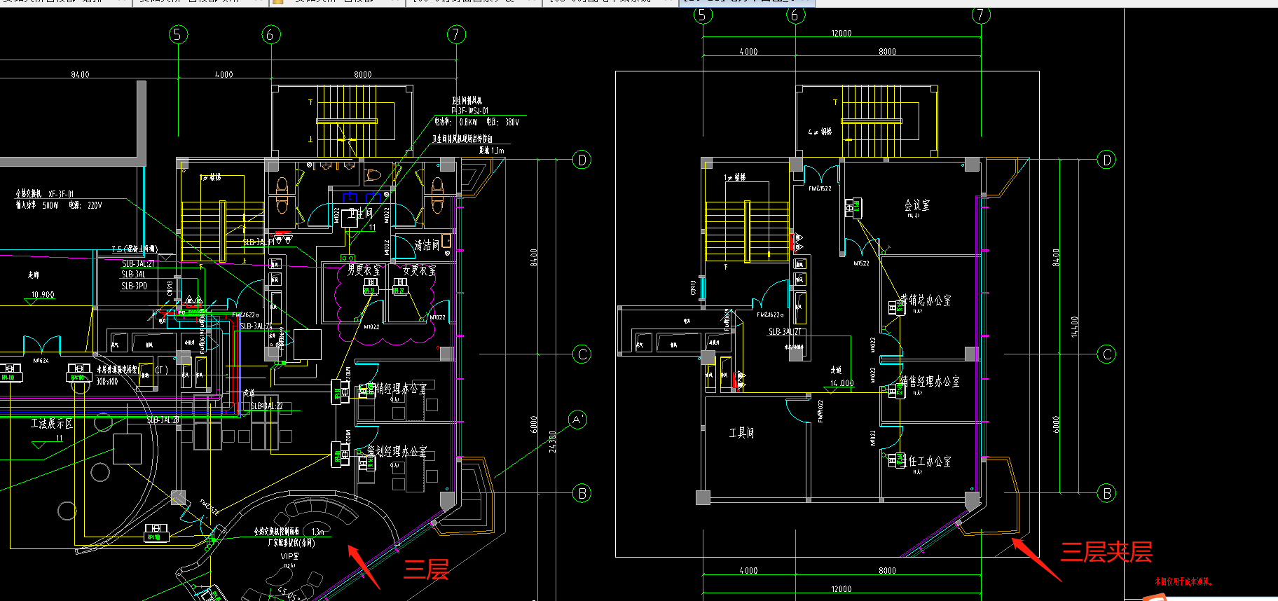Click the red 三层夹层 caption
The image size is (1278, 601).
click(1106, 552)
